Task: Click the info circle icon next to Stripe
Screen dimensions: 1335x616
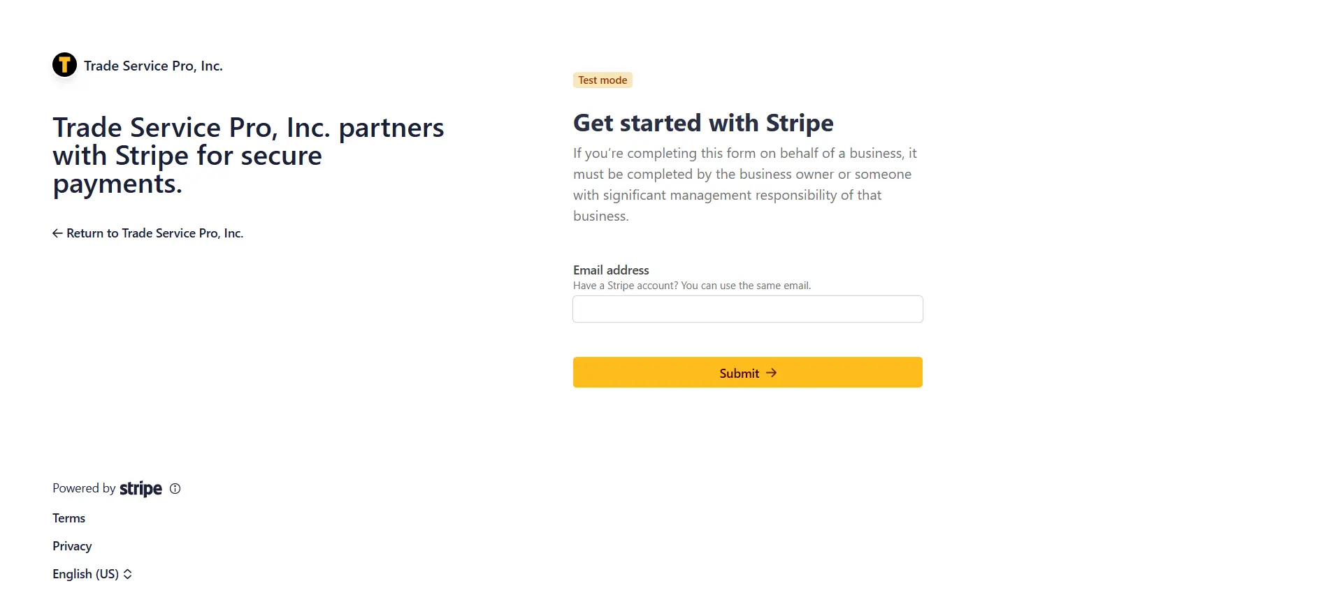Action: [175, 488]
